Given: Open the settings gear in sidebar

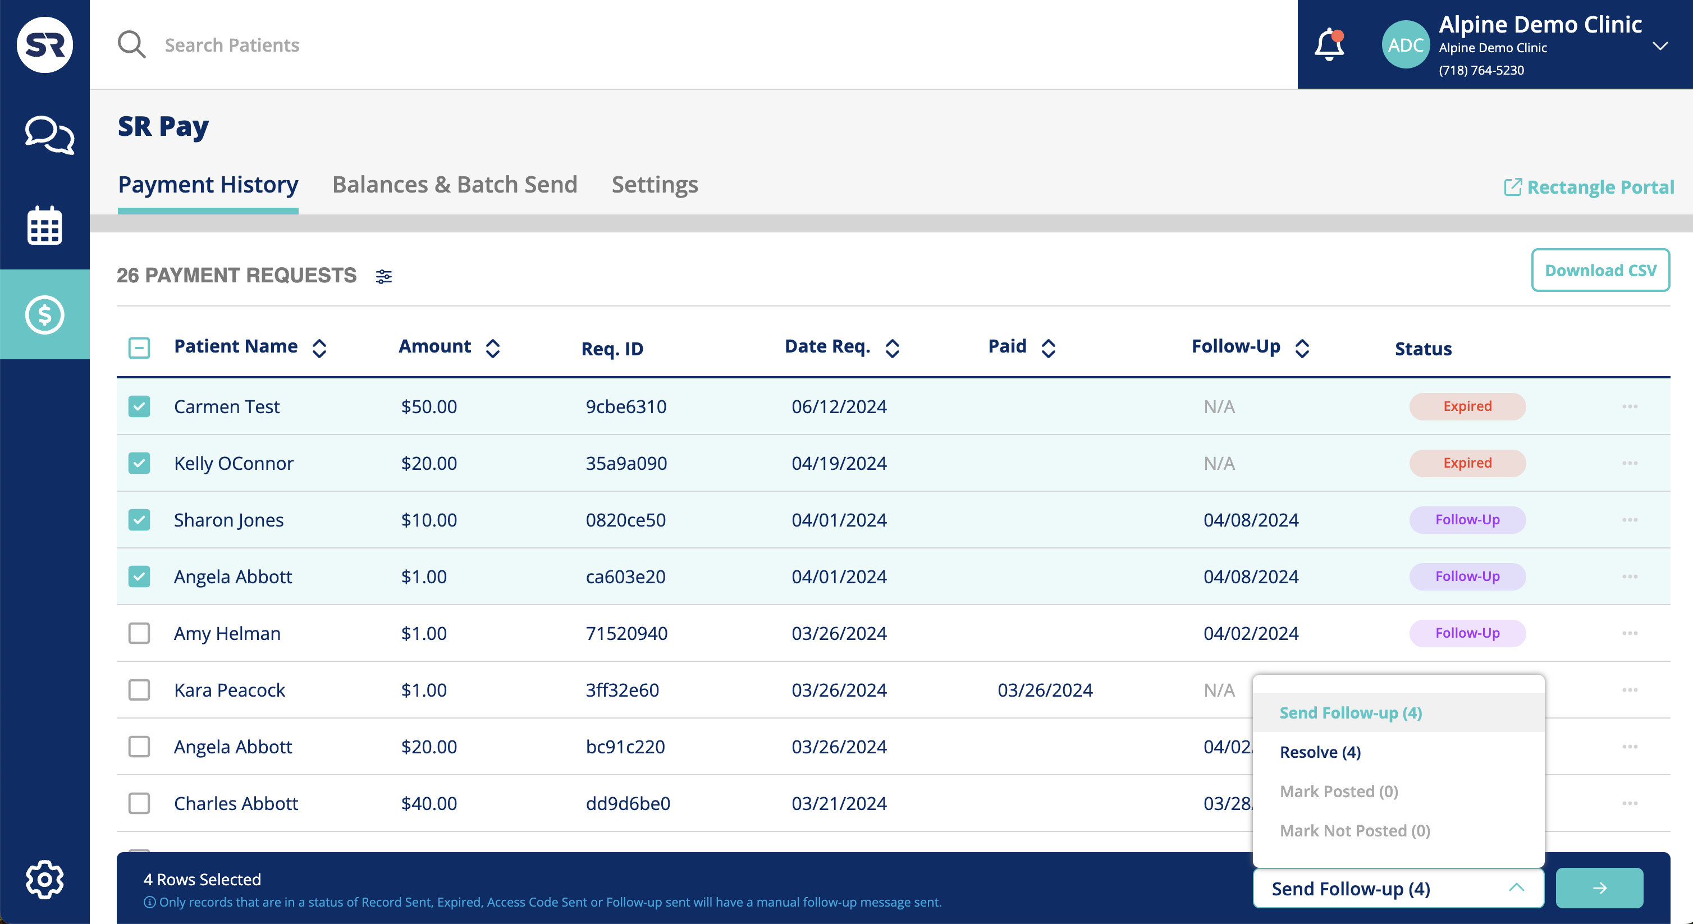Looking at the screenshot, I should click(x=45, y=879).
